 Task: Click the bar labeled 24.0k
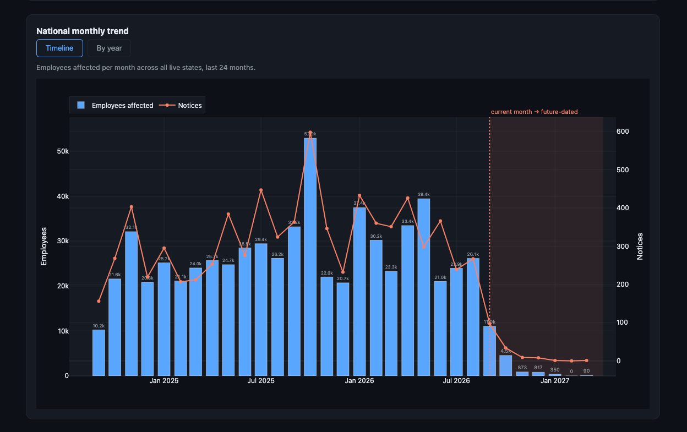click(x=196, y=322)
